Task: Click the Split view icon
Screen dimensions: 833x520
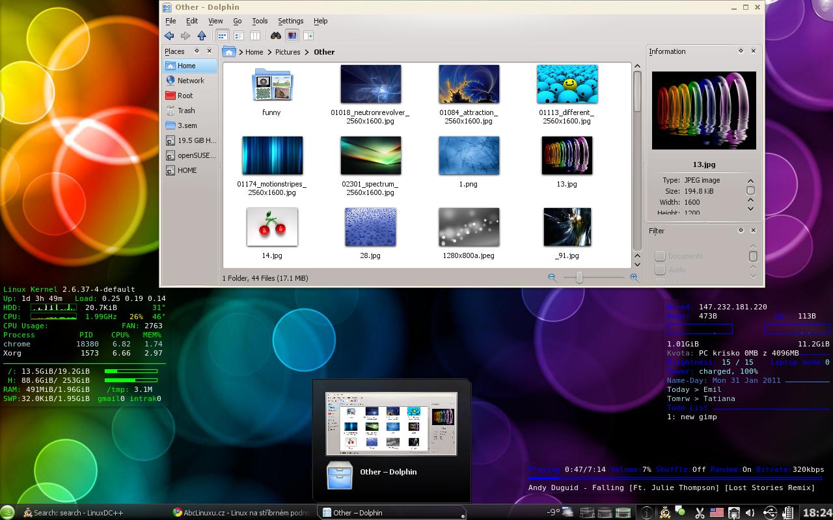Action: coord(308,36)
